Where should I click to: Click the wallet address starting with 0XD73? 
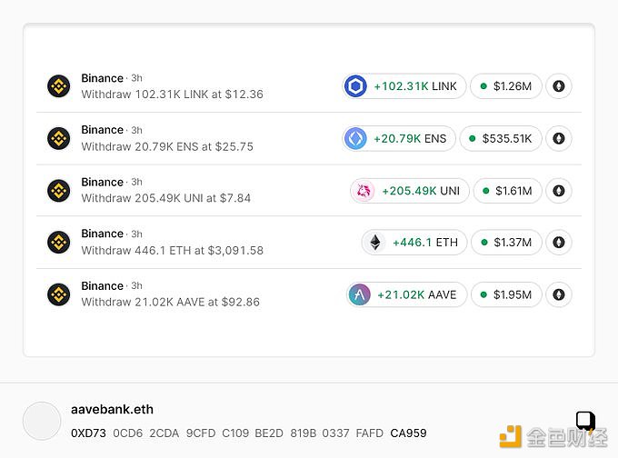[x=249, y=433]
